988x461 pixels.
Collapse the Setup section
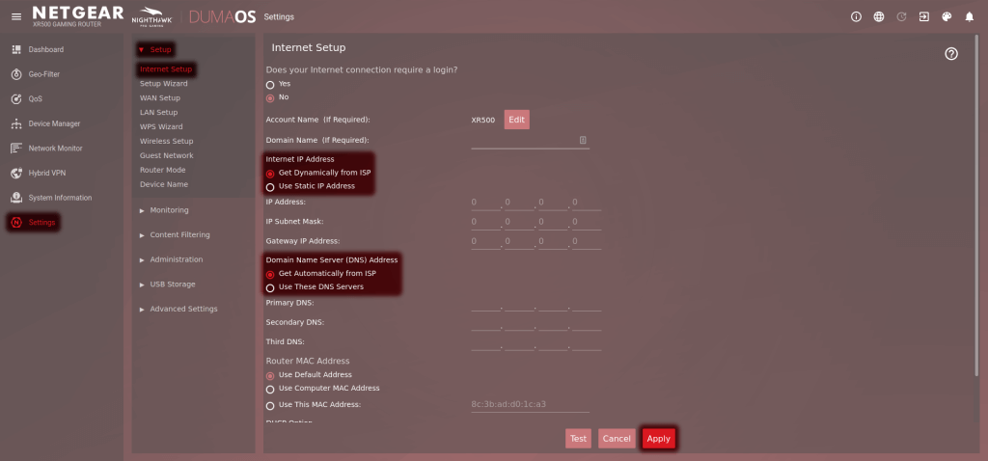155,49
